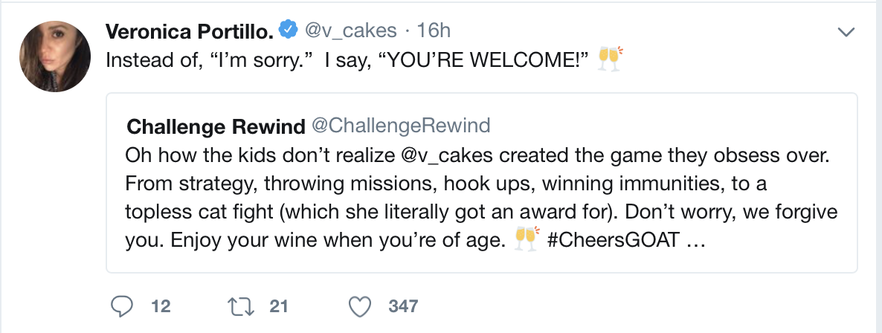Click the reply count 12
882x333 pixels.
pyautogui.click(x=161, y=306)
